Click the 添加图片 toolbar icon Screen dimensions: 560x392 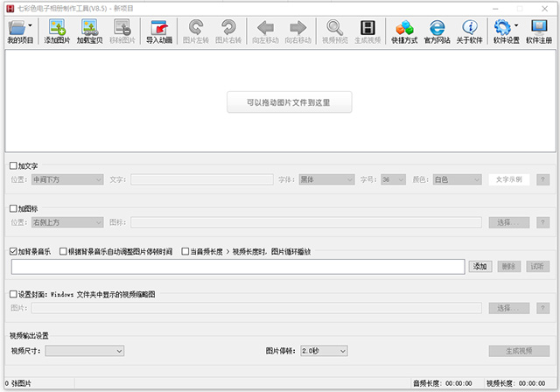(x=57, y=28)
